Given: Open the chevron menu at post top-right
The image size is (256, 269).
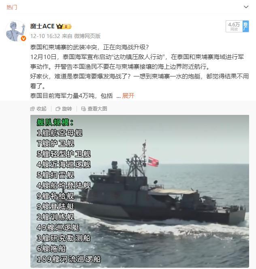Looking at the screenshot, I should click(246, 7).
